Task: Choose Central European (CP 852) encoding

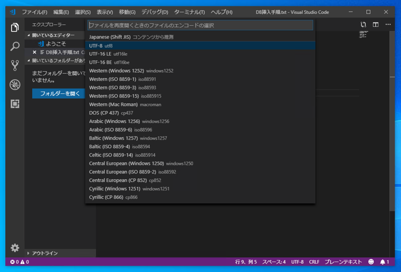Action: point(200,180)
